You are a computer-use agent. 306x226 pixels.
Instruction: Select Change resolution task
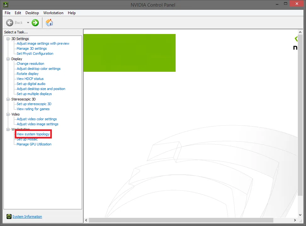click(x=30, y=64)
